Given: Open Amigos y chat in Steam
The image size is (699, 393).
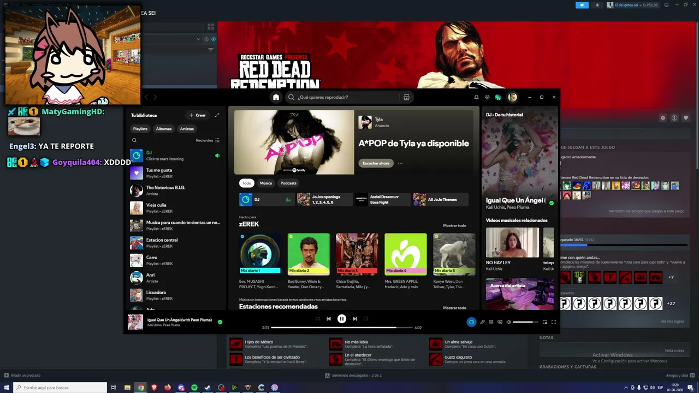Looking at the screenshot, I should point(680,376).
